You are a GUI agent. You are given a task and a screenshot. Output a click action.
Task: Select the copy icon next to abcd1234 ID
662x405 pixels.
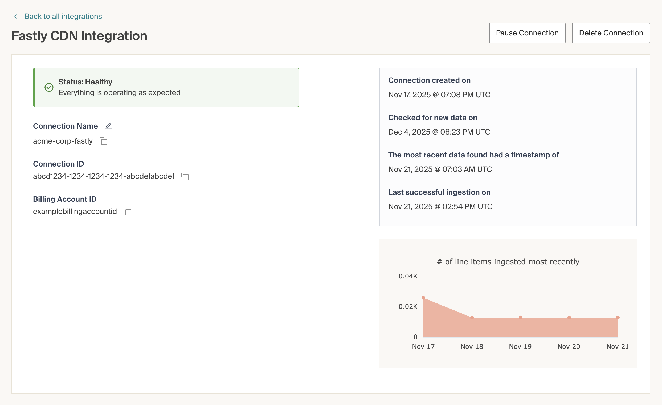point(186,177)
